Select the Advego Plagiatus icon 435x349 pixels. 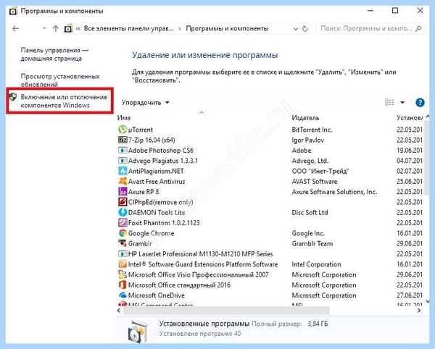point(123,161)
